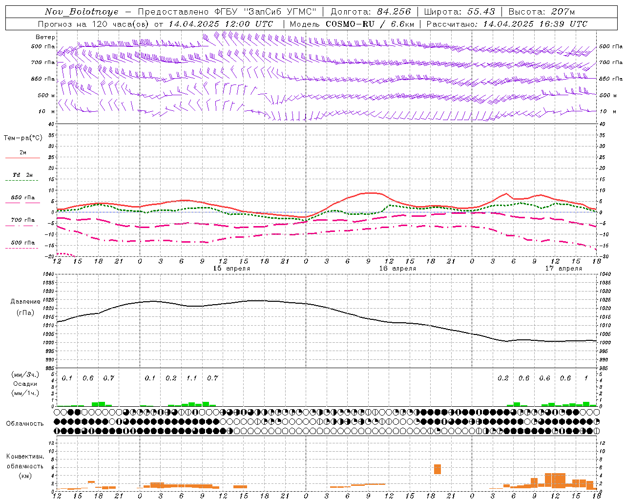Click the model name 'COSMO-RU / 6.6км'
The height and width of the screenshot is (500, 625).
(370, 24)
